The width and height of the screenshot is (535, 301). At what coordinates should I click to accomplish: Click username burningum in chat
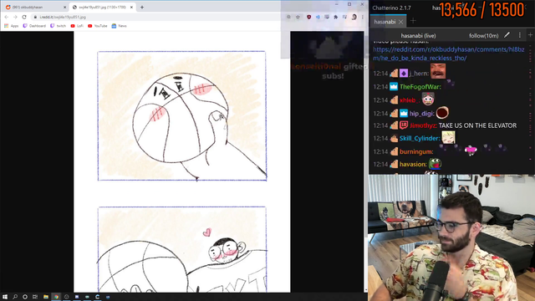416,151
